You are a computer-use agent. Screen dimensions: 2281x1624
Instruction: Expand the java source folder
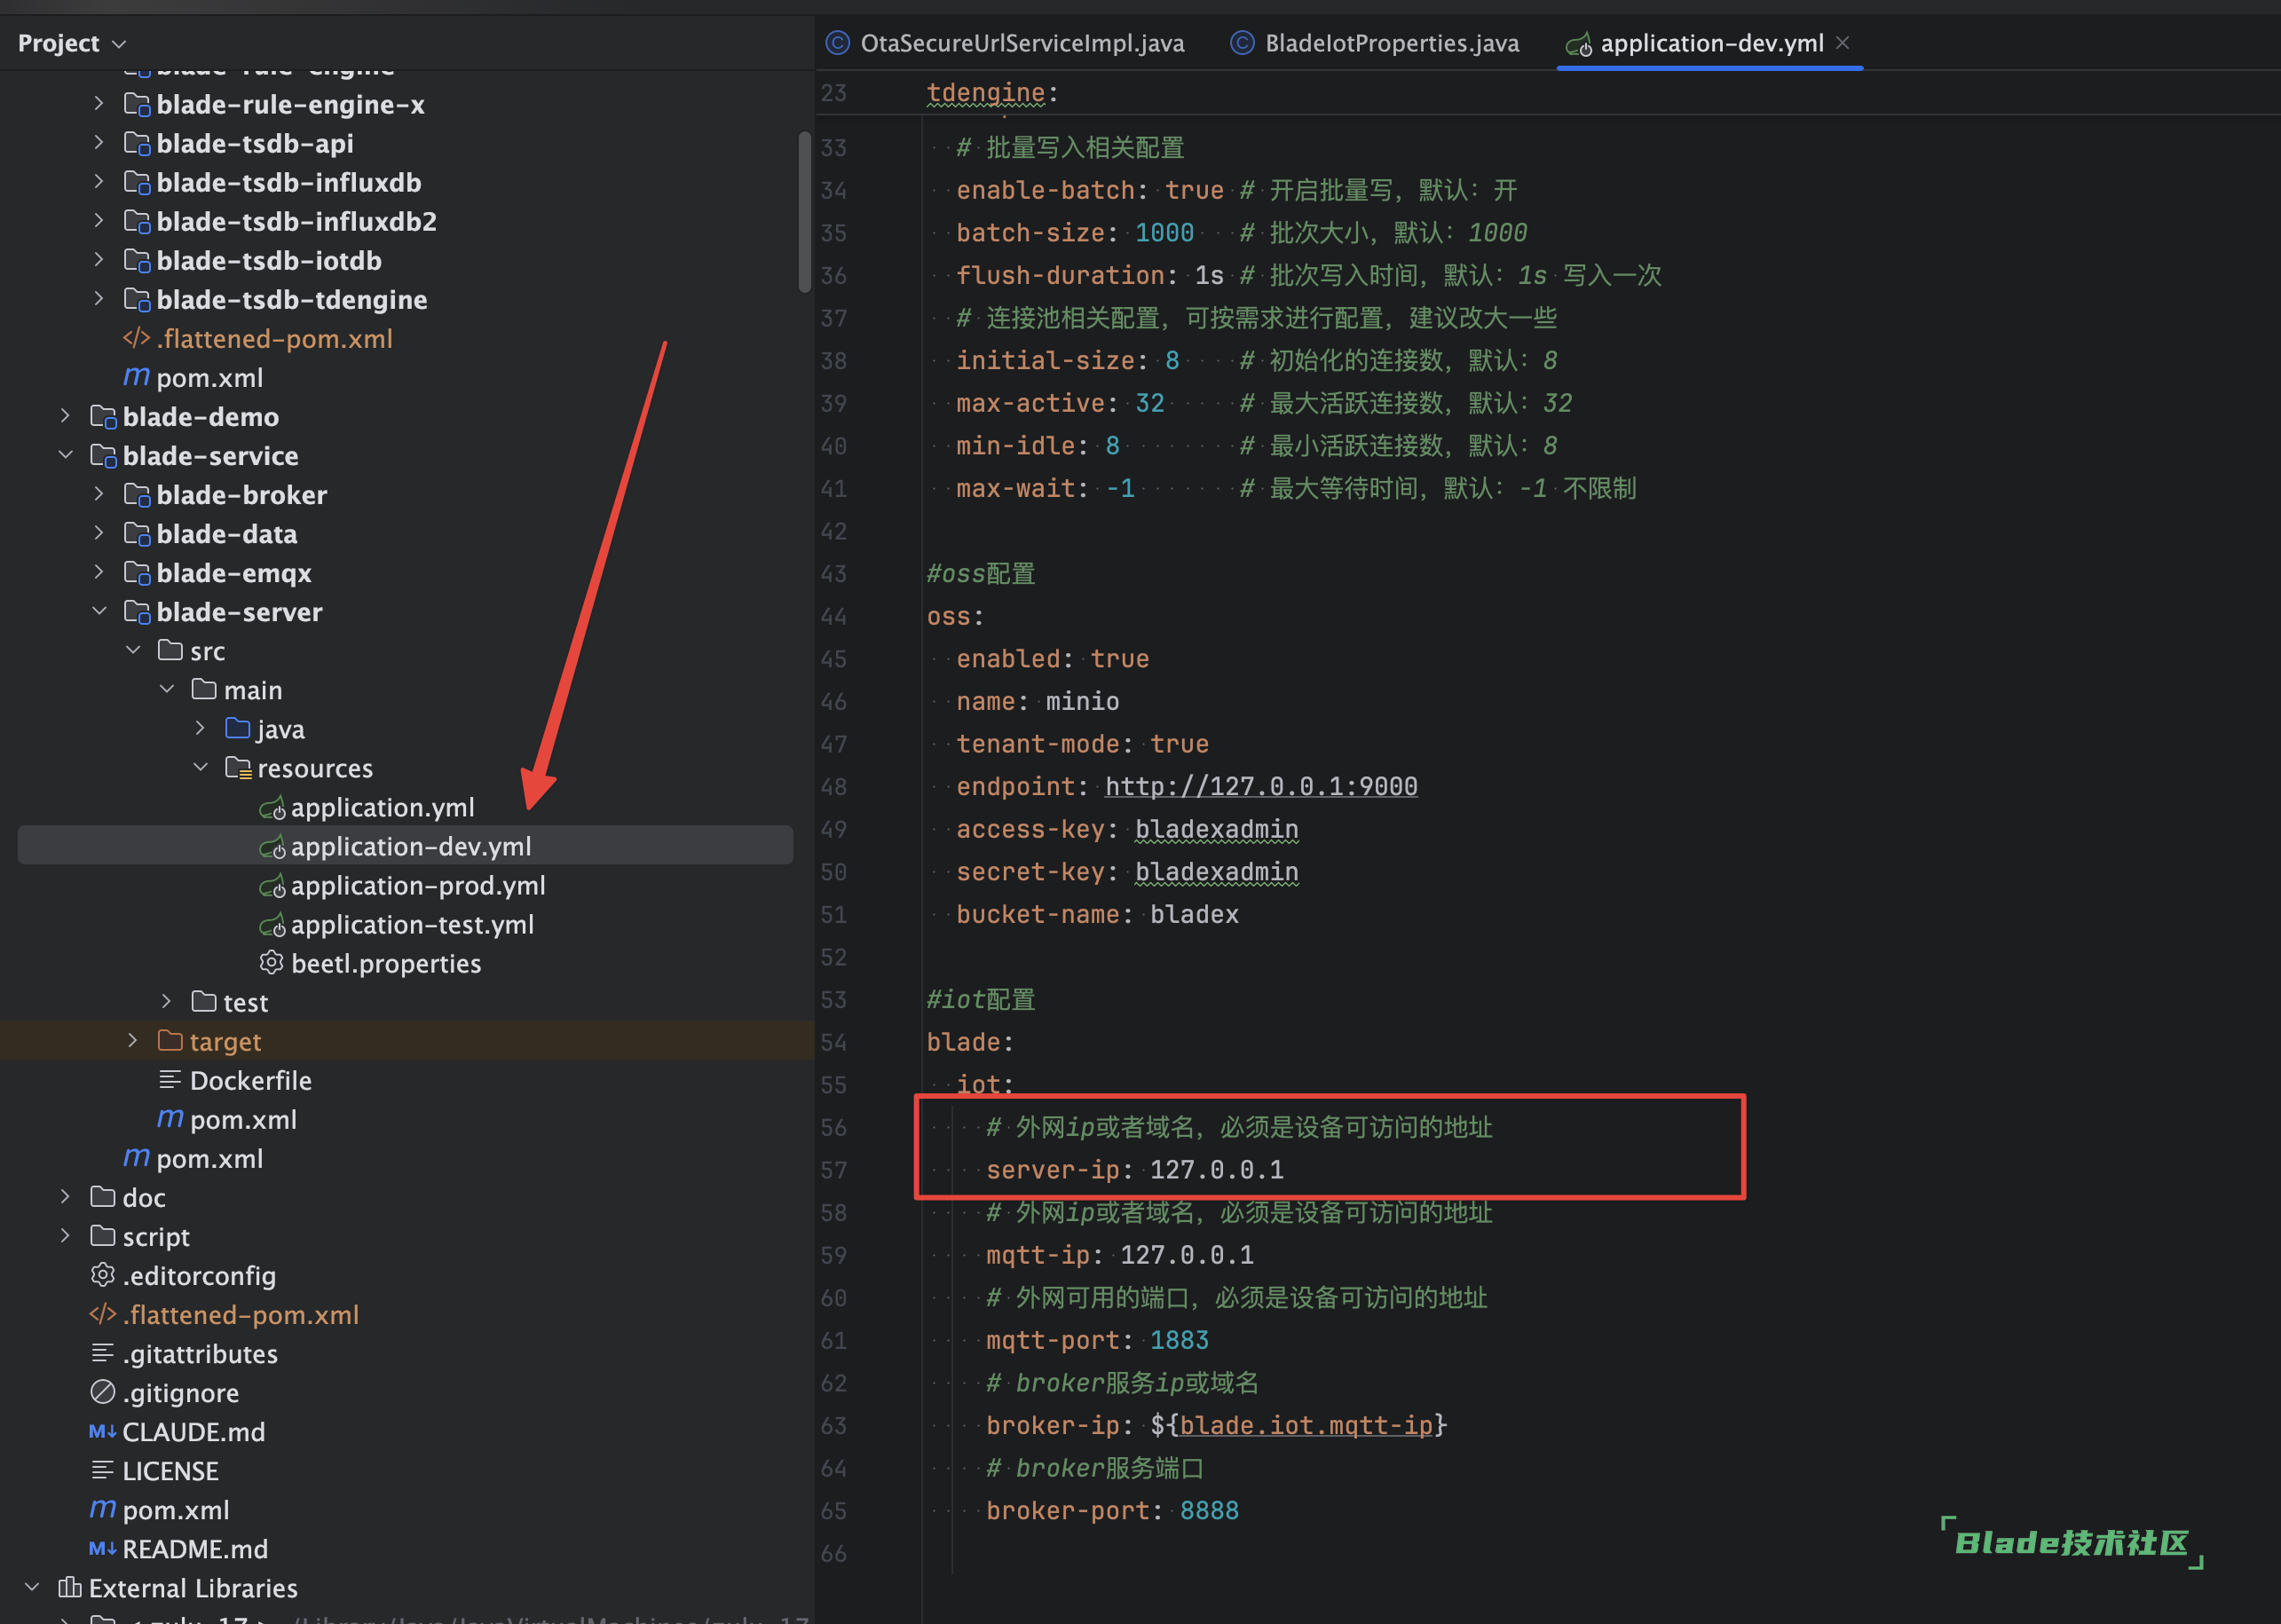click(x=200, y=729)
